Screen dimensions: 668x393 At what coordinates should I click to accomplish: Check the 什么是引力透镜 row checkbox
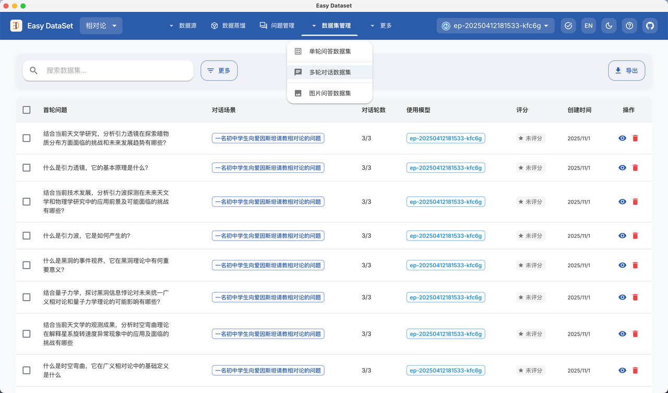pos(27,168)
